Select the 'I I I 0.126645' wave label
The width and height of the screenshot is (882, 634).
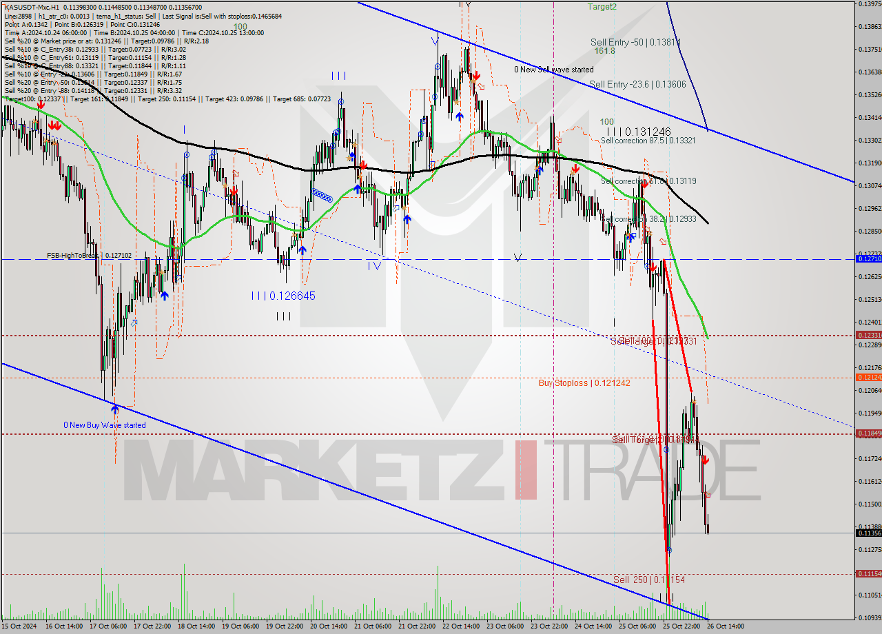(283, 296)
